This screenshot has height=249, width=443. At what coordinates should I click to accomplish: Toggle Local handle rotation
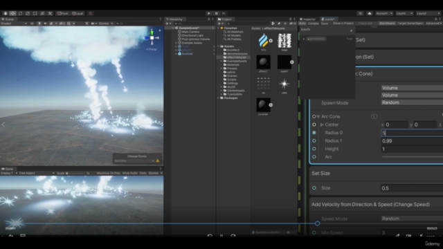click(78, 13)
